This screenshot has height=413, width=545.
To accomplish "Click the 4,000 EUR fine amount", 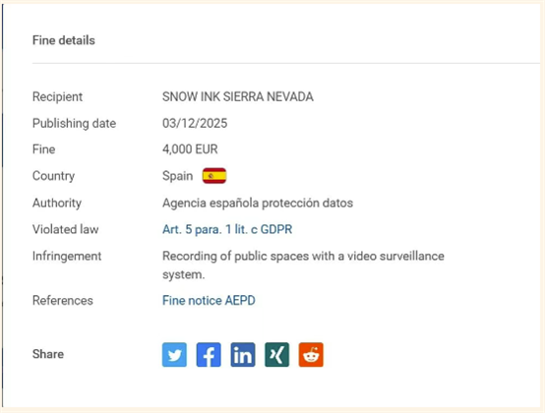I will (190, 149).
